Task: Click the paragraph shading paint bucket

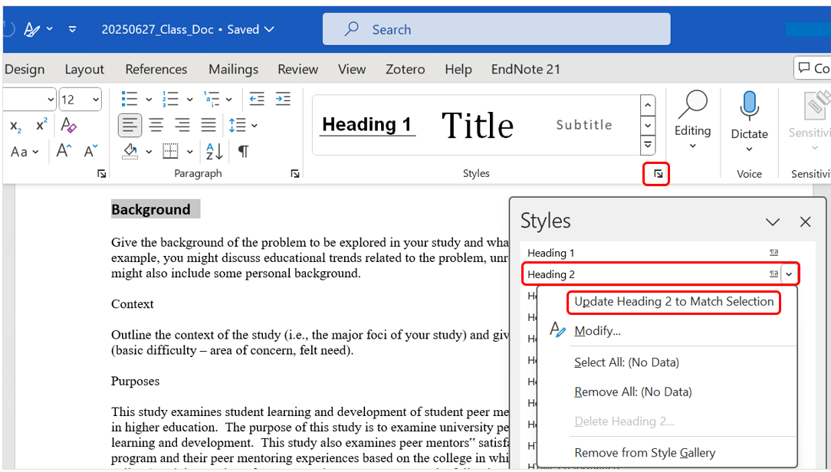Action: coord(130,151)
